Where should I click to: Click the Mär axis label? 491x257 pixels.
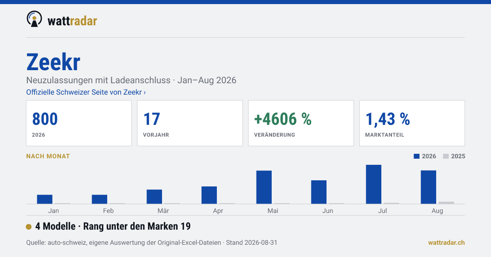[x=163, y=211]
